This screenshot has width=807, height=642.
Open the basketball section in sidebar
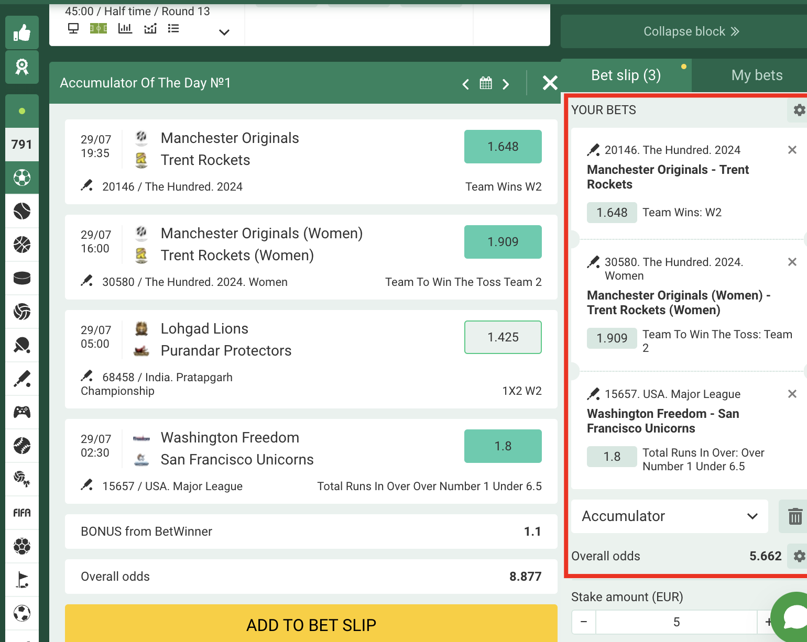pos(22,245)
